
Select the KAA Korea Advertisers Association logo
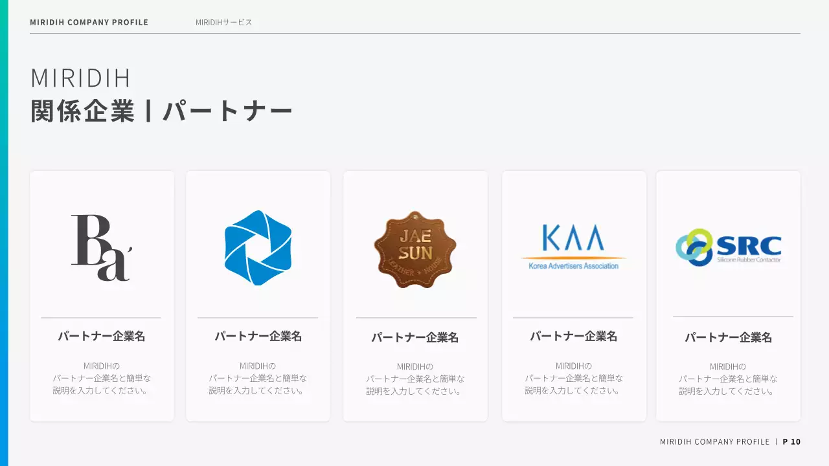click(573, 245)
